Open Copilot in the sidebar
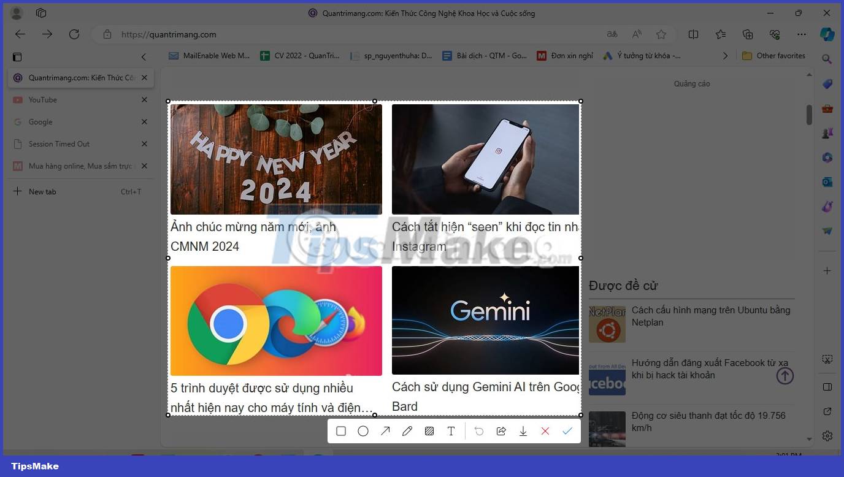Viewport: 844px width, 477px height. 827,34
